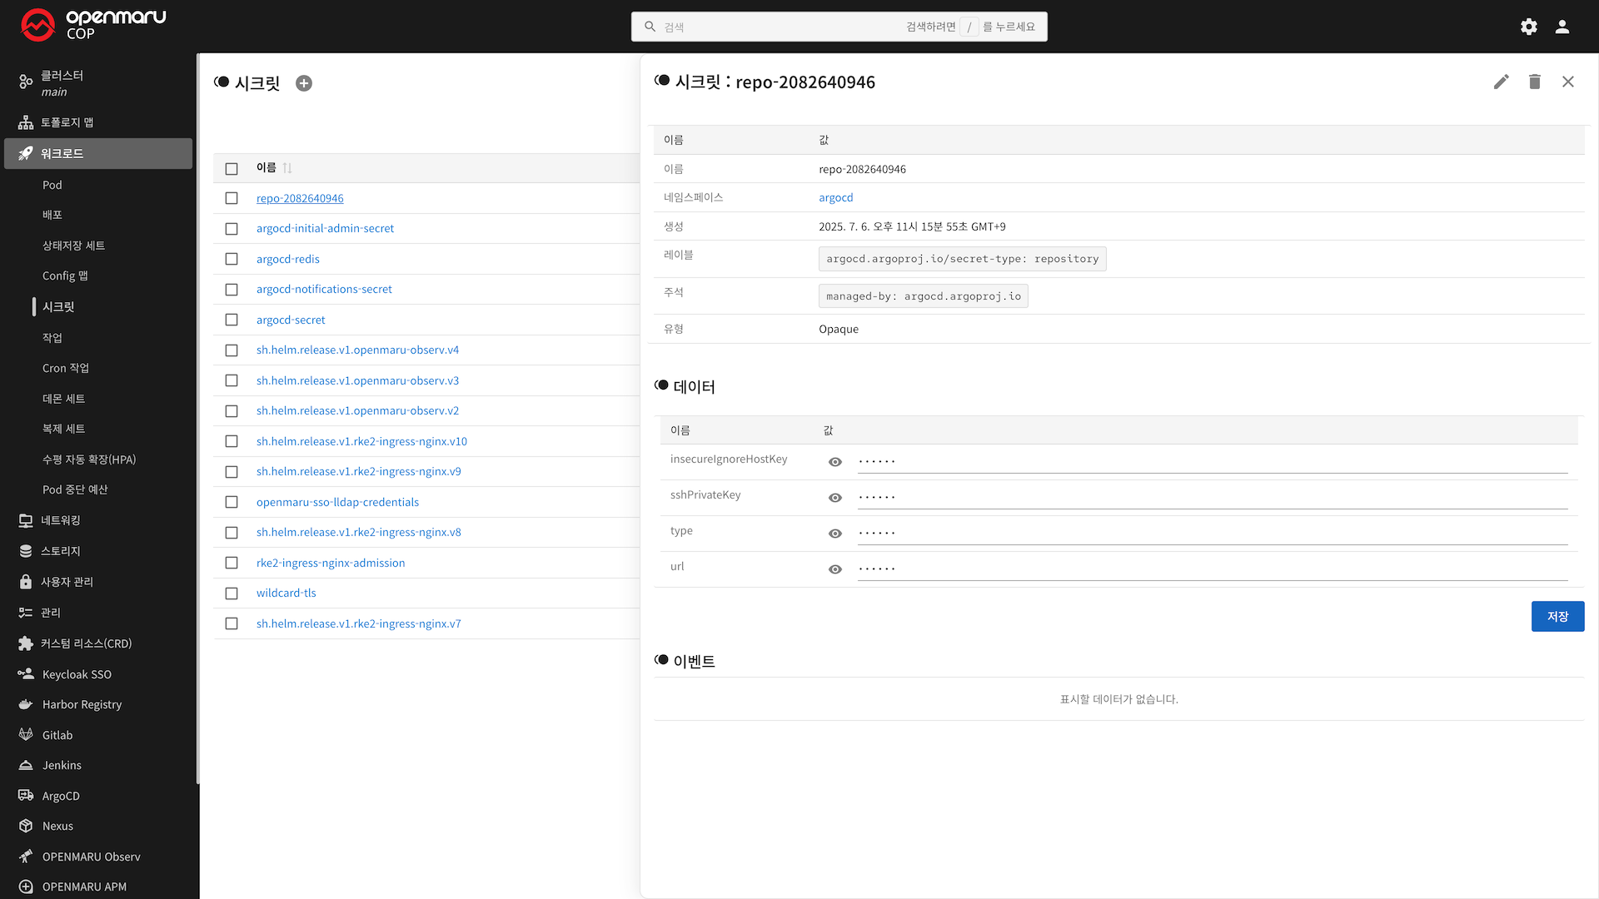Go to Config 맵 menu item
The width and height of the screenshot is (1599, 899).
[x=65, y=276]
